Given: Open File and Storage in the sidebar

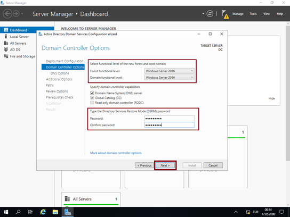Looking at the screenshot, I should [22, 56].
